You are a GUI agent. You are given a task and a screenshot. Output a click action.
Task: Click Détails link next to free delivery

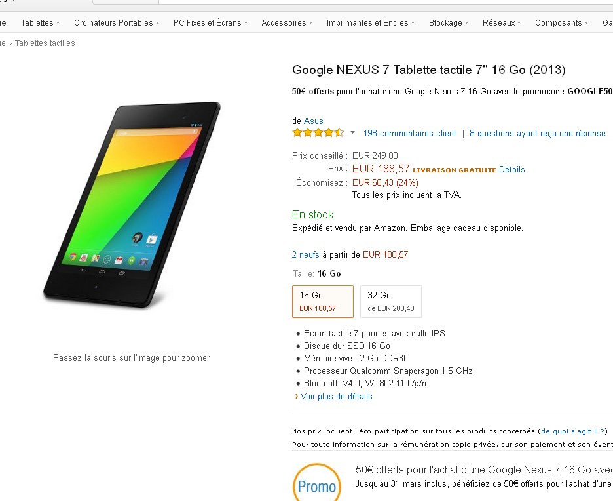tap(511, 169)
